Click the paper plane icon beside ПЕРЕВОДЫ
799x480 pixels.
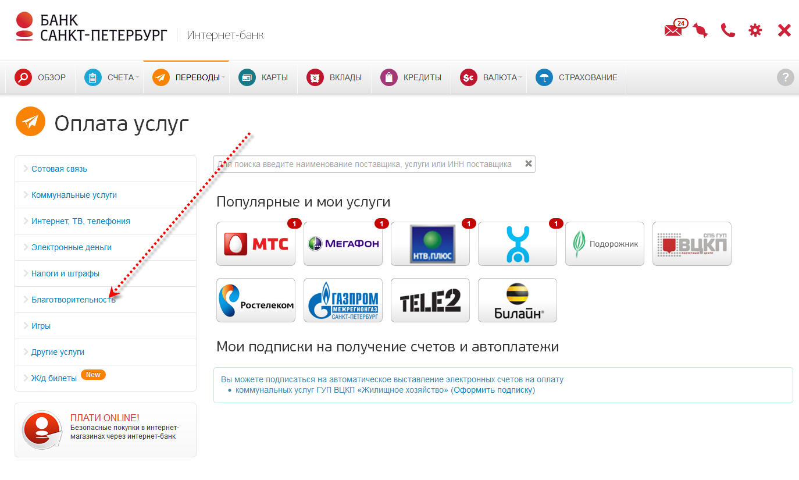[161, 77]
